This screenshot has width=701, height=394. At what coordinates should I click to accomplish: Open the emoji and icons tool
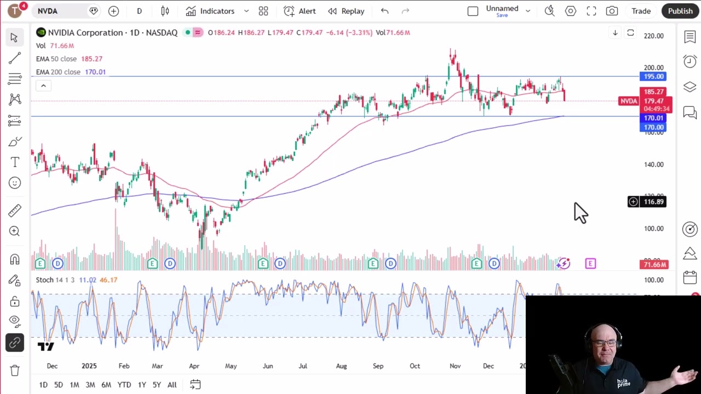click(14, 183)
